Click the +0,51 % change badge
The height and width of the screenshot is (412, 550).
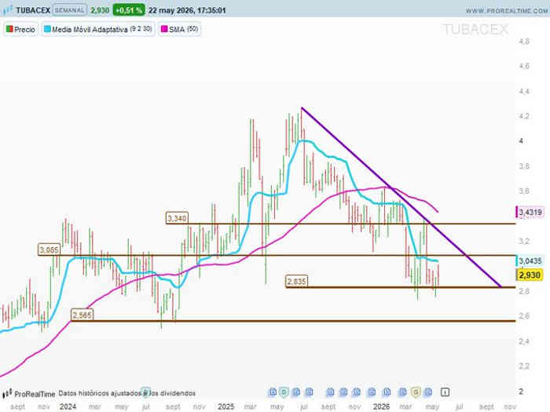click(x=129, y=10)
